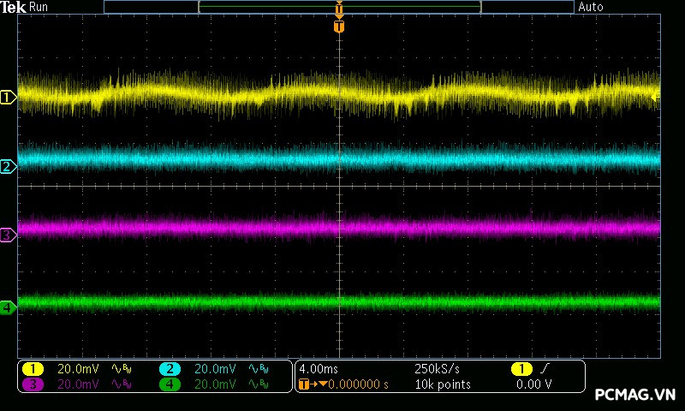
Task: Toggle the magenta channel 3 badge
Action: [x=33, y=384]
